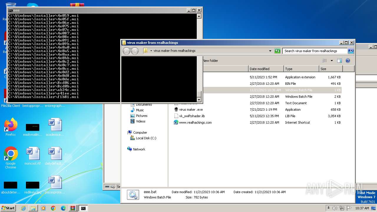
Task: Select dailydefault document on desktop
Action: pyautogui.click(x=54, y=156)
